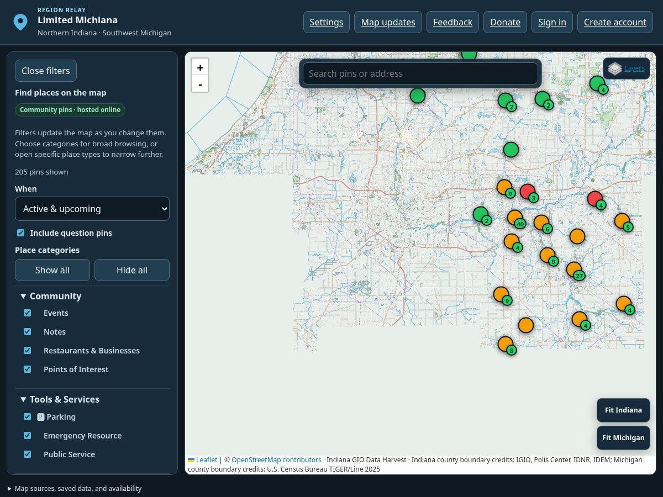Click the green cluster pin near the Layers button

597,83
